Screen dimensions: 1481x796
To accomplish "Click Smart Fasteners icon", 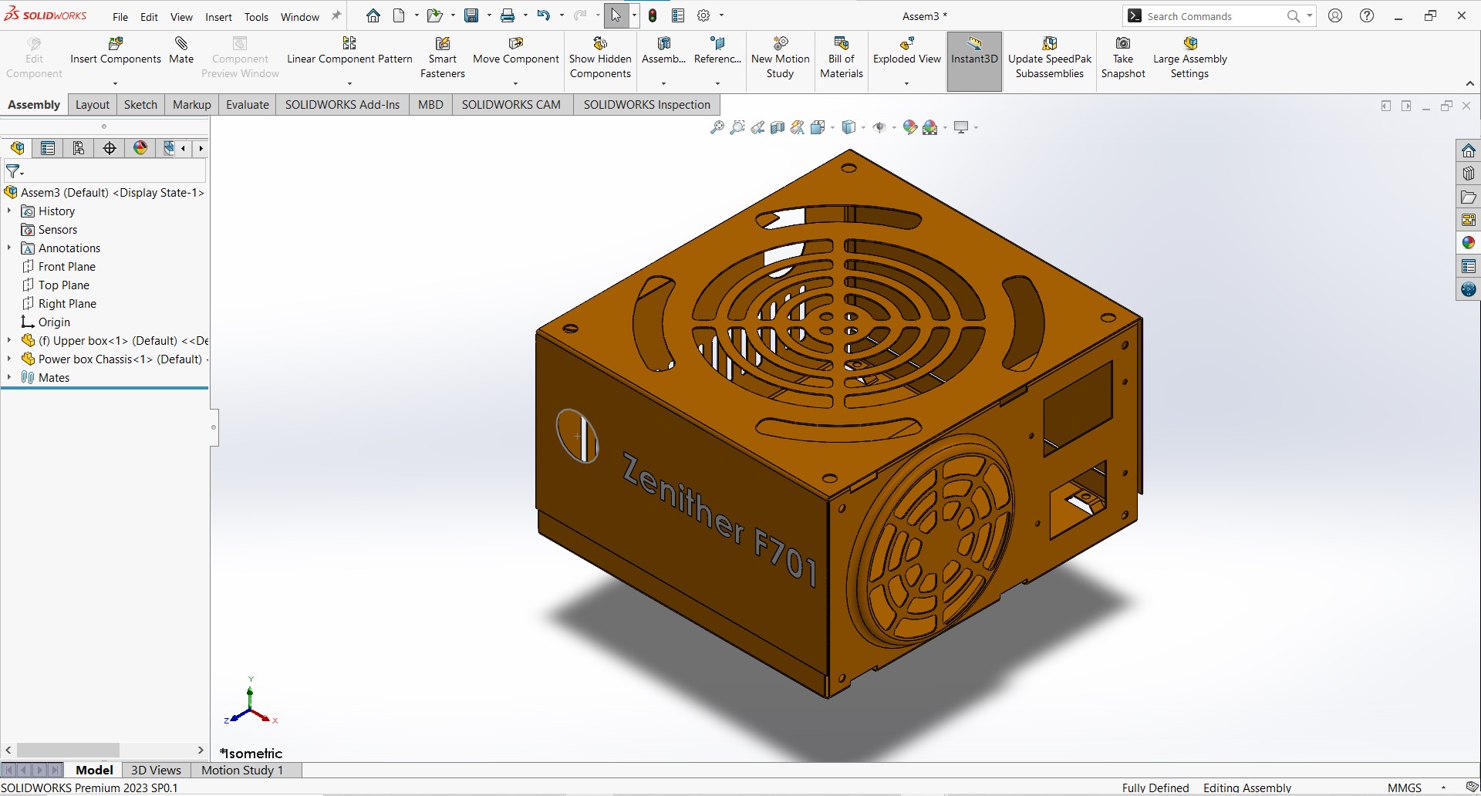I will [443, 58].
